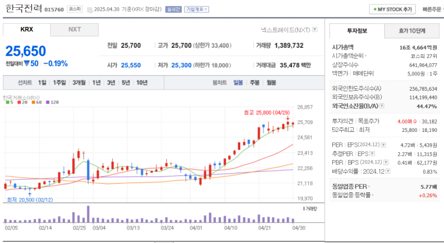This screenshot has width=444, height=243.
Task: Click the 거래량 value 1,389,732
Action: point(289,45)
